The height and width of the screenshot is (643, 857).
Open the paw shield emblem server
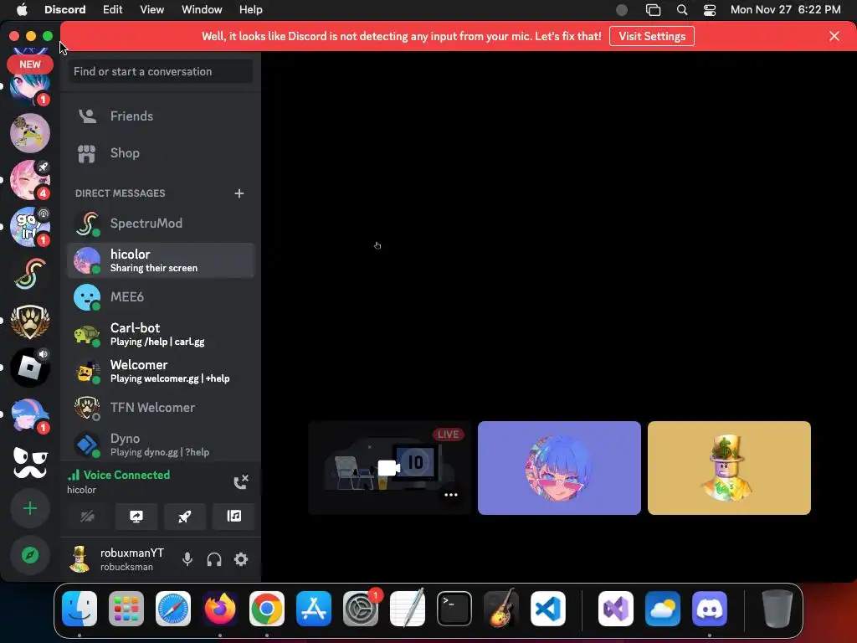pos(30,321)
